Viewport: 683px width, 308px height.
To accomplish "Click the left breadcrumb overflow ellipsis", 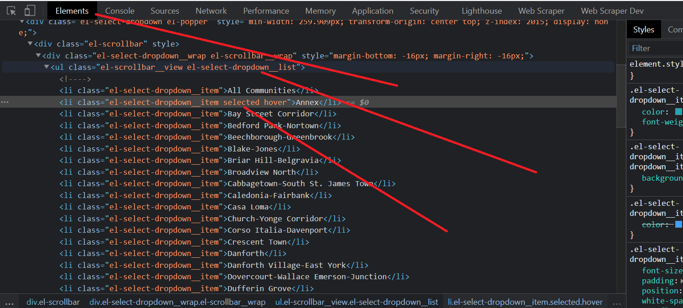I will click(9, 303).
